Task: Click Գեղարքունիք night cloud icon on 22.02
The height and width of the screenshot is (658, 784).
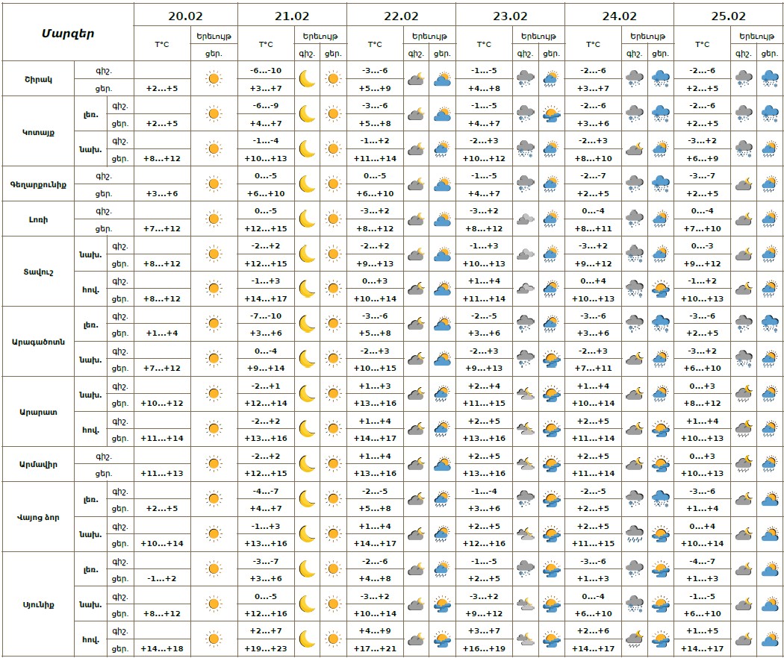Action: [x=416, y=184]
